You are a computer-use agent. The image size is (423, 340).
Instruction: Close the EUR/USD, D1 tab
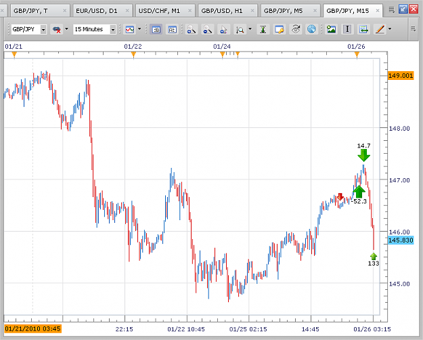coord(127,11)
